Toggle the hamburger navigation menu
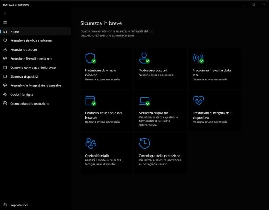This screenshot has height=210, width=269. pyautogui.click(x=5, y=22)
